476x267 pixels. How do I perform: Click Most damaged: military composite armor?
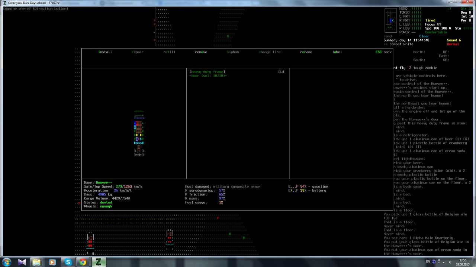click(223, 187)
